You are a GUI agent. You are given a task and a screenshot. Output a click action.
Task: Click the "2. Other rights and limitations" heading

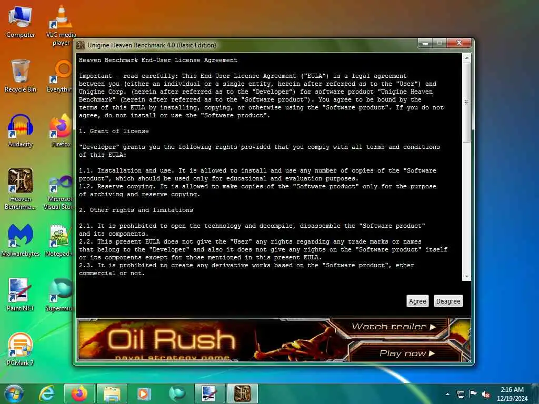[x=136, y=210]
